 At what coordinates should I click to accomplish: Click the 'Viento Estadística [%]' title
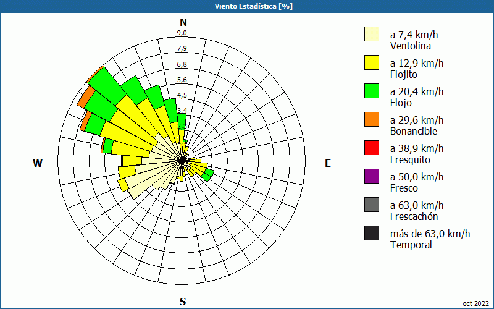254,6
